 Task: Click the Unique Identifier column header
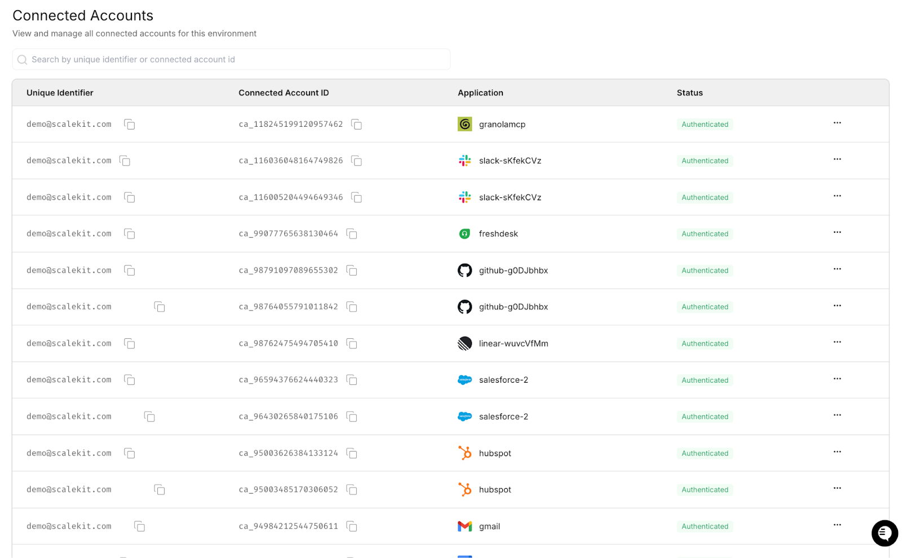(60, 93)
